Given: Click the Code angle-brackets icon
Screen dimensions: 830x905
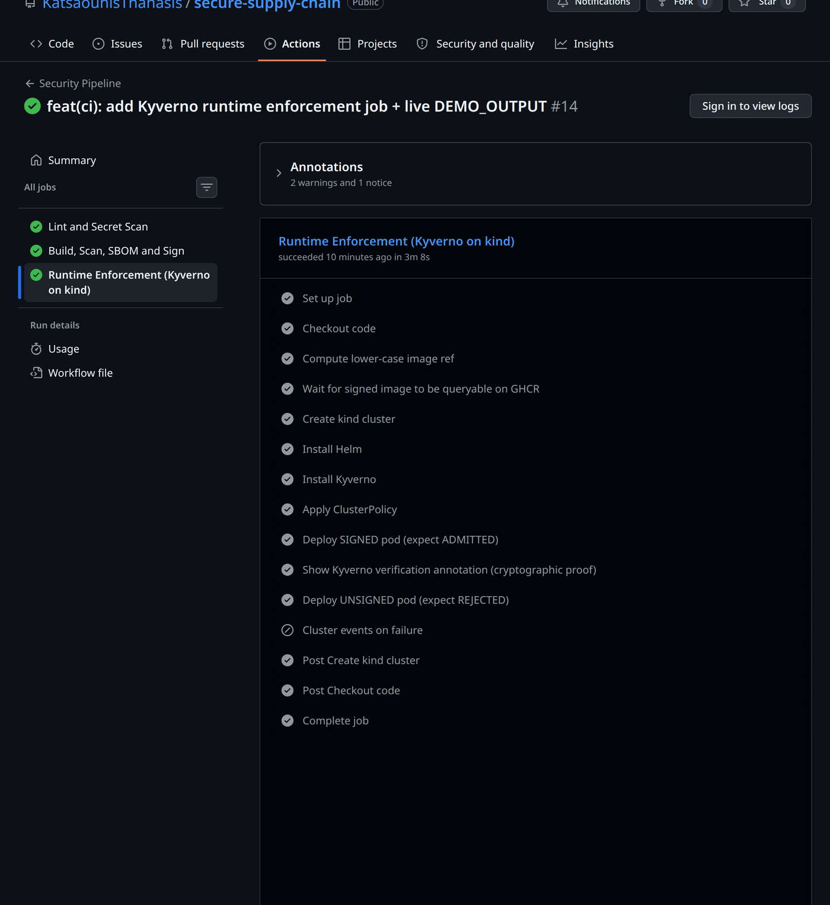Looking at the screenshot, I should coord(36,44).
